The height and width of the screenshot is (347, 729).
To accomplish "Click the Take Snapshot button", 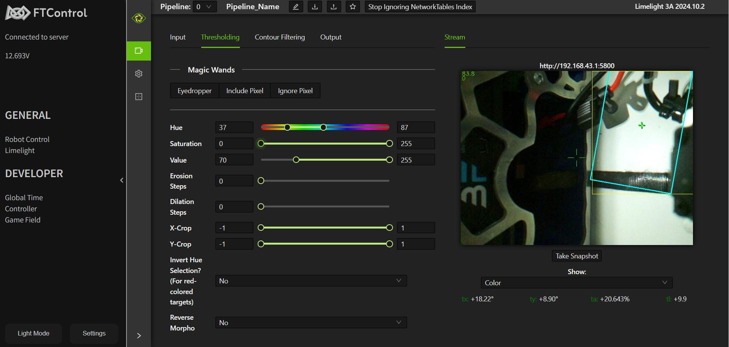I will pos(576,256).
